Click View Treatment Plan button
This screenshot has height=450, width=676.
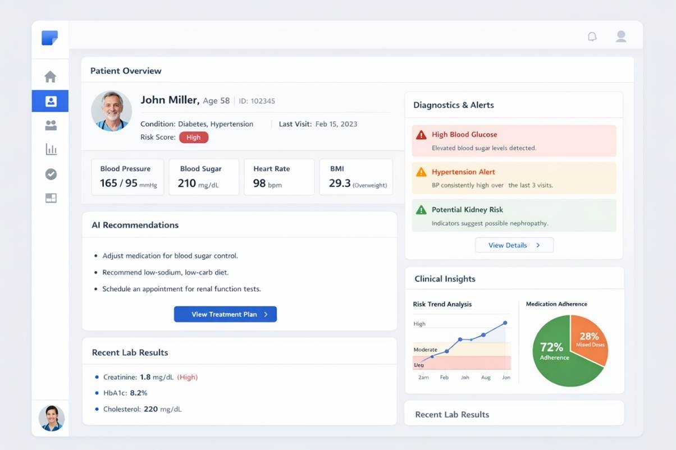click(225, 314)
